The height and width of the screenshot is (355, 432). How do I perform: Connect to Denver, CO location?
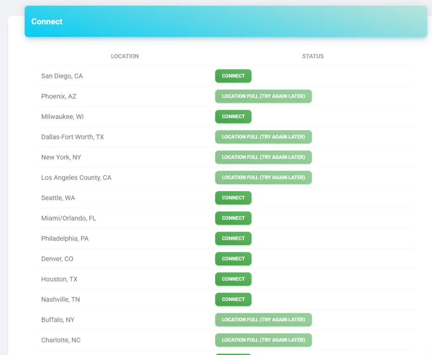click(x=233, y=259)
